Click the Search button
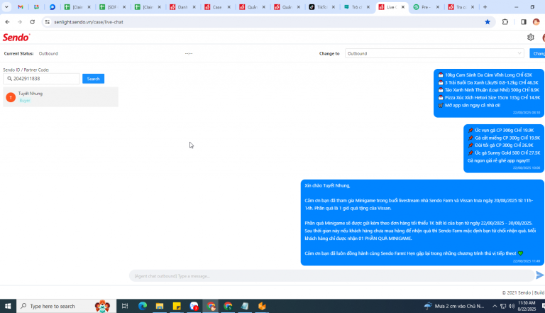 (93, 79)
